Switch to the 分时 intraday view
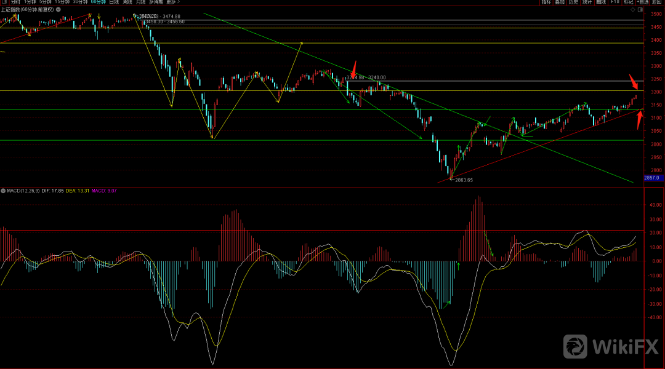 [15, 2]
